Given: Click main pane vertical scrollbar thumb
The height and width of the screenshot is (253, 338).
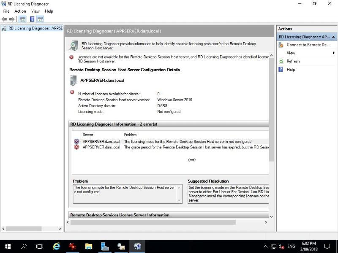Looking at the screenshot, I should point(271,110).
